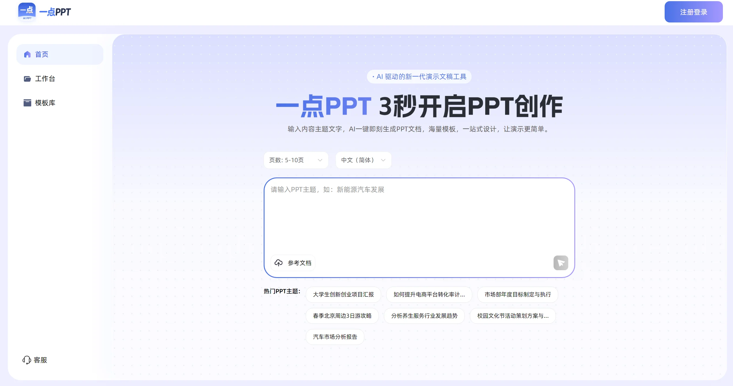733x386 pixels.
Task: Click the 一点PPT app logo icon
Action: (x=27, y=12)
